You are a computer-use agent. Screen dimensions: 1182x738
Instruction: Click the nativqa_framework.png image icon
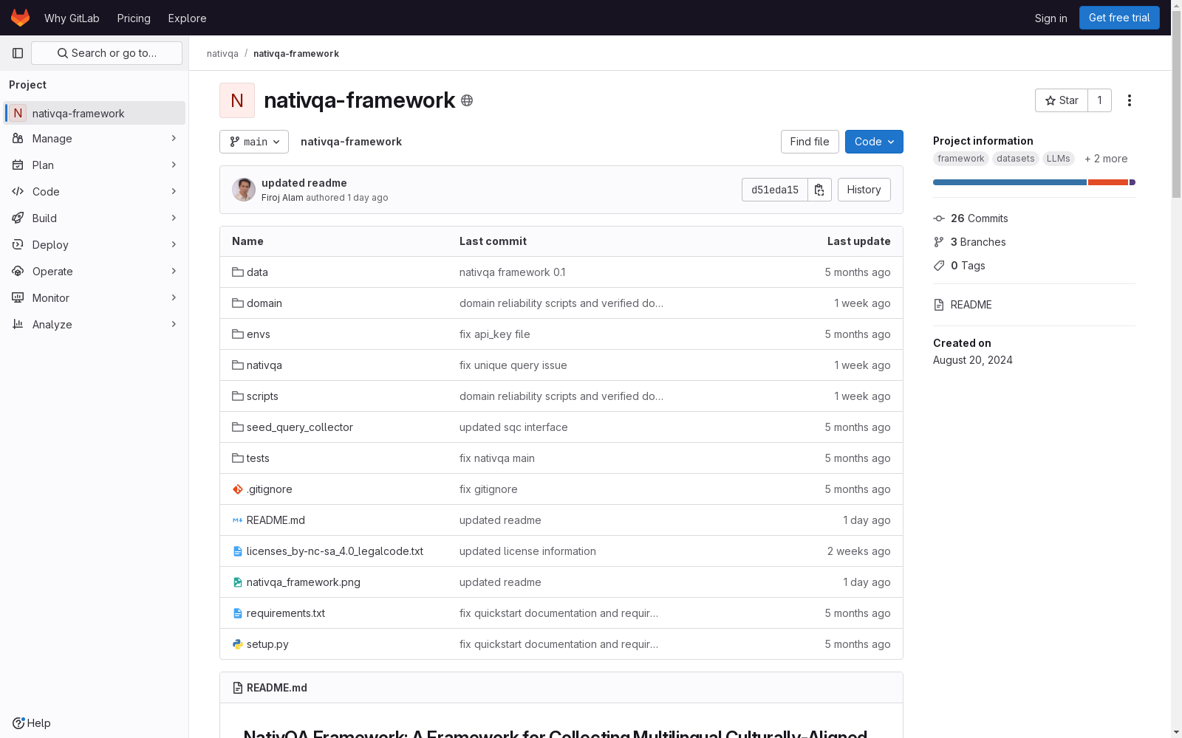tap(238, 582)
